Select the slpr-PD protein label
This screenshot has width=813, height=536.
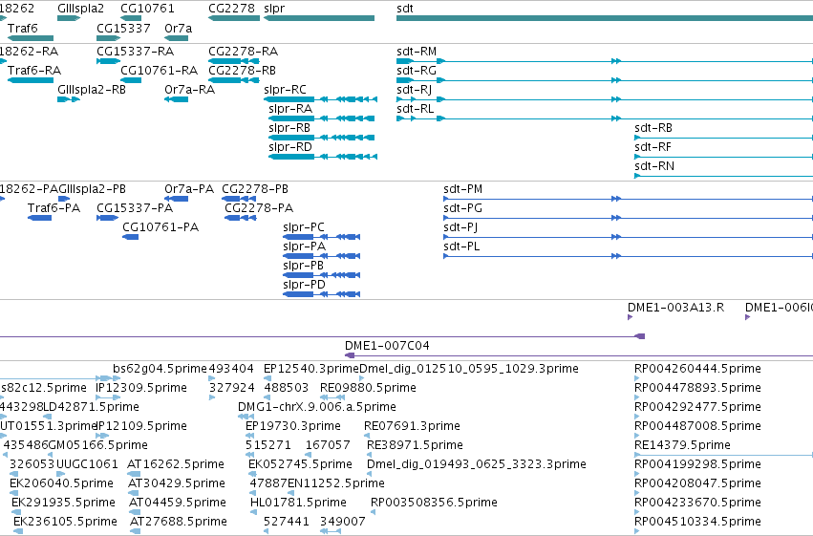[305, 285]
